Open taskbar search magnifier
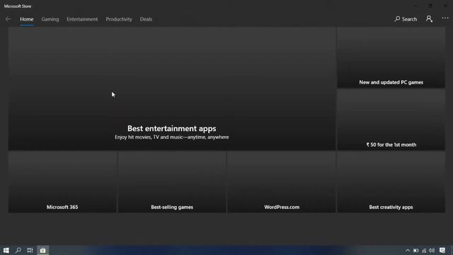The height and width of the screenshot is (255, 453). (x=18, y=250)
